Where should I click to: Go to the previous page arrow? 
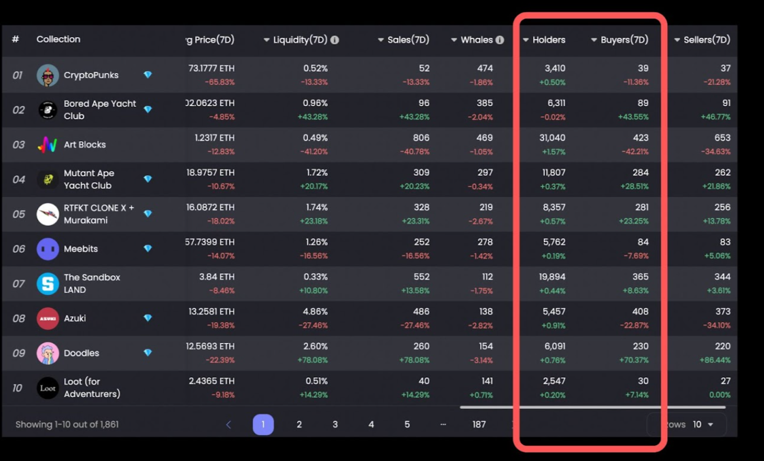coord(228,424)
